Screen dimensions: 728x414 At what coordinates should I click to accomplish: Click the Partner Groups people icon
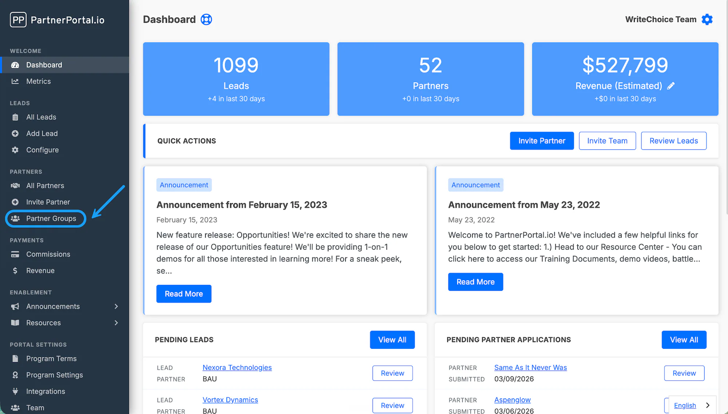(x=15, y=218)
